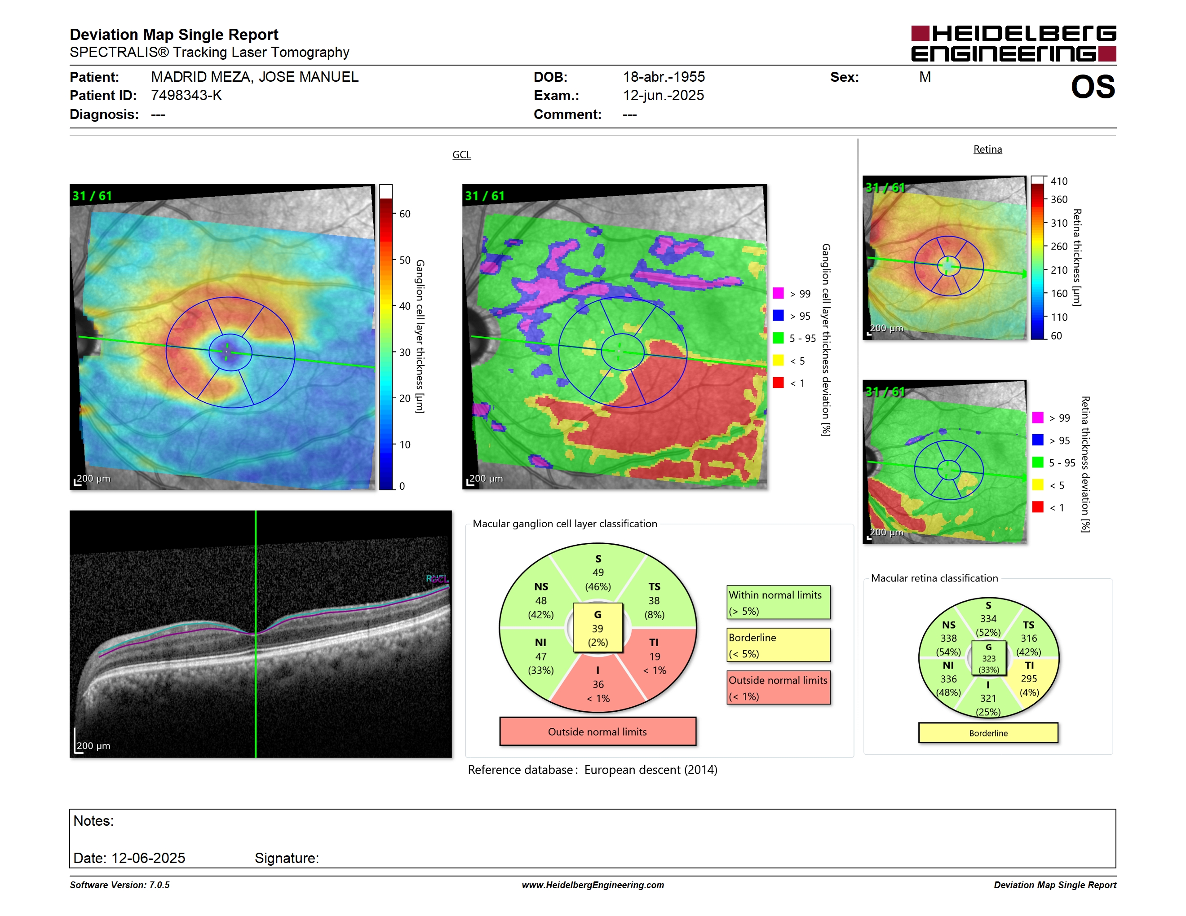Click the magenta >99 GCL legend swatch
Screen dimensions: 1186x916
pos(778,293)
